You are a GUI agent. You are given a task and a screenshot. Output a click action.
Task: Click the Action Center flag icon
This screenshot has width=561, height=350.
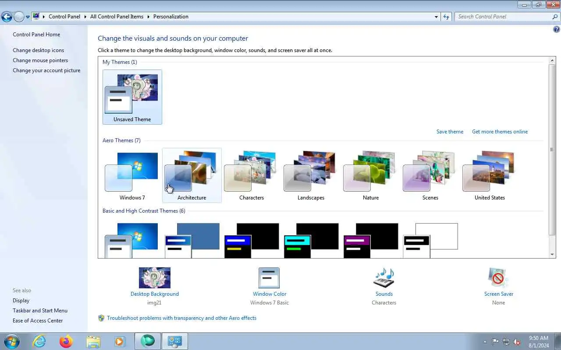[x=495, y=342]
